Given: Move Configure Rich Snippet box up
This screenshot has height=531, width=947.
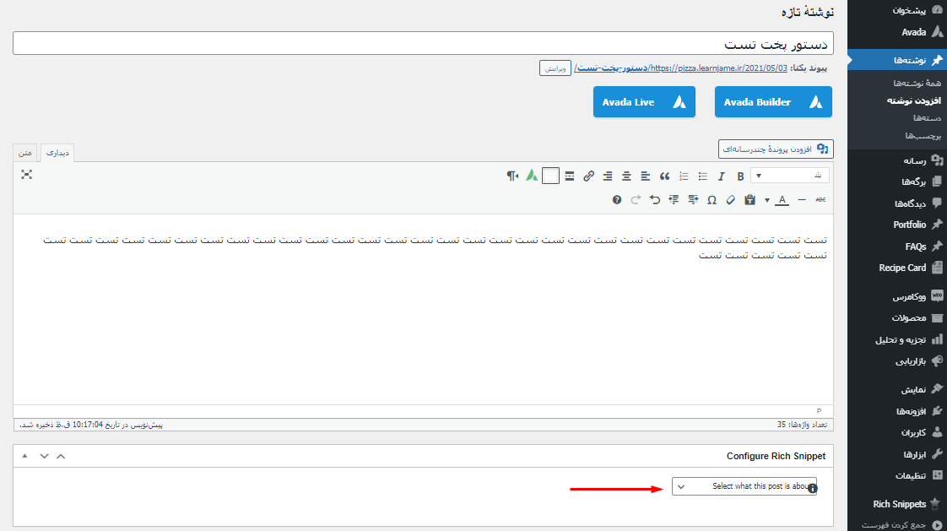Looking at the screenshot, I should coord(61,456).
